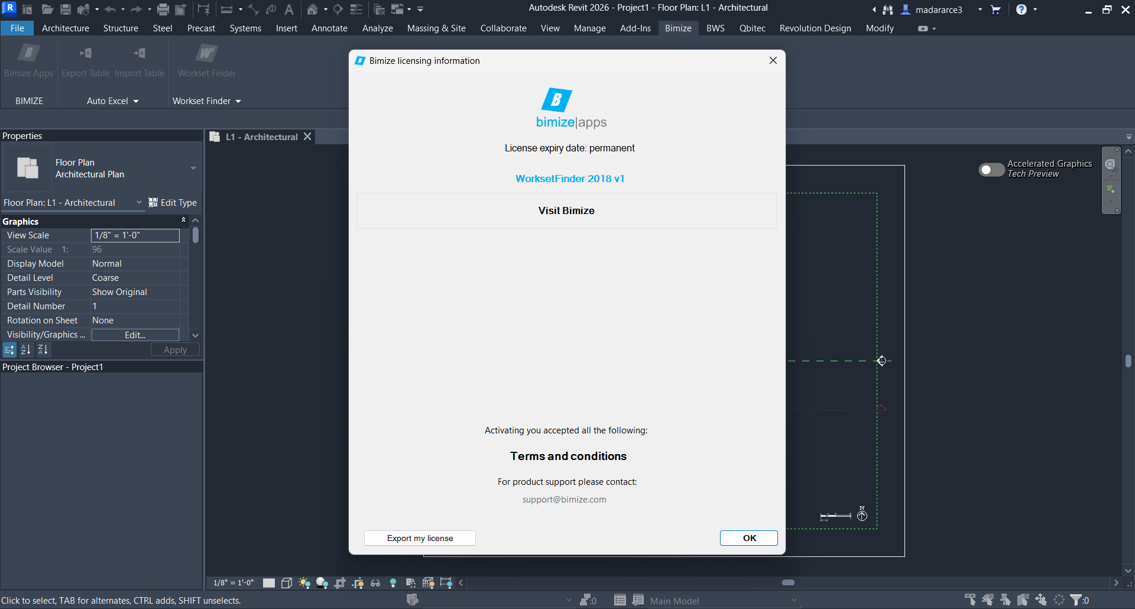Screen dimensions: 1135x609
Task: Toggle Select Links icon in status bar
Action: 970,600
